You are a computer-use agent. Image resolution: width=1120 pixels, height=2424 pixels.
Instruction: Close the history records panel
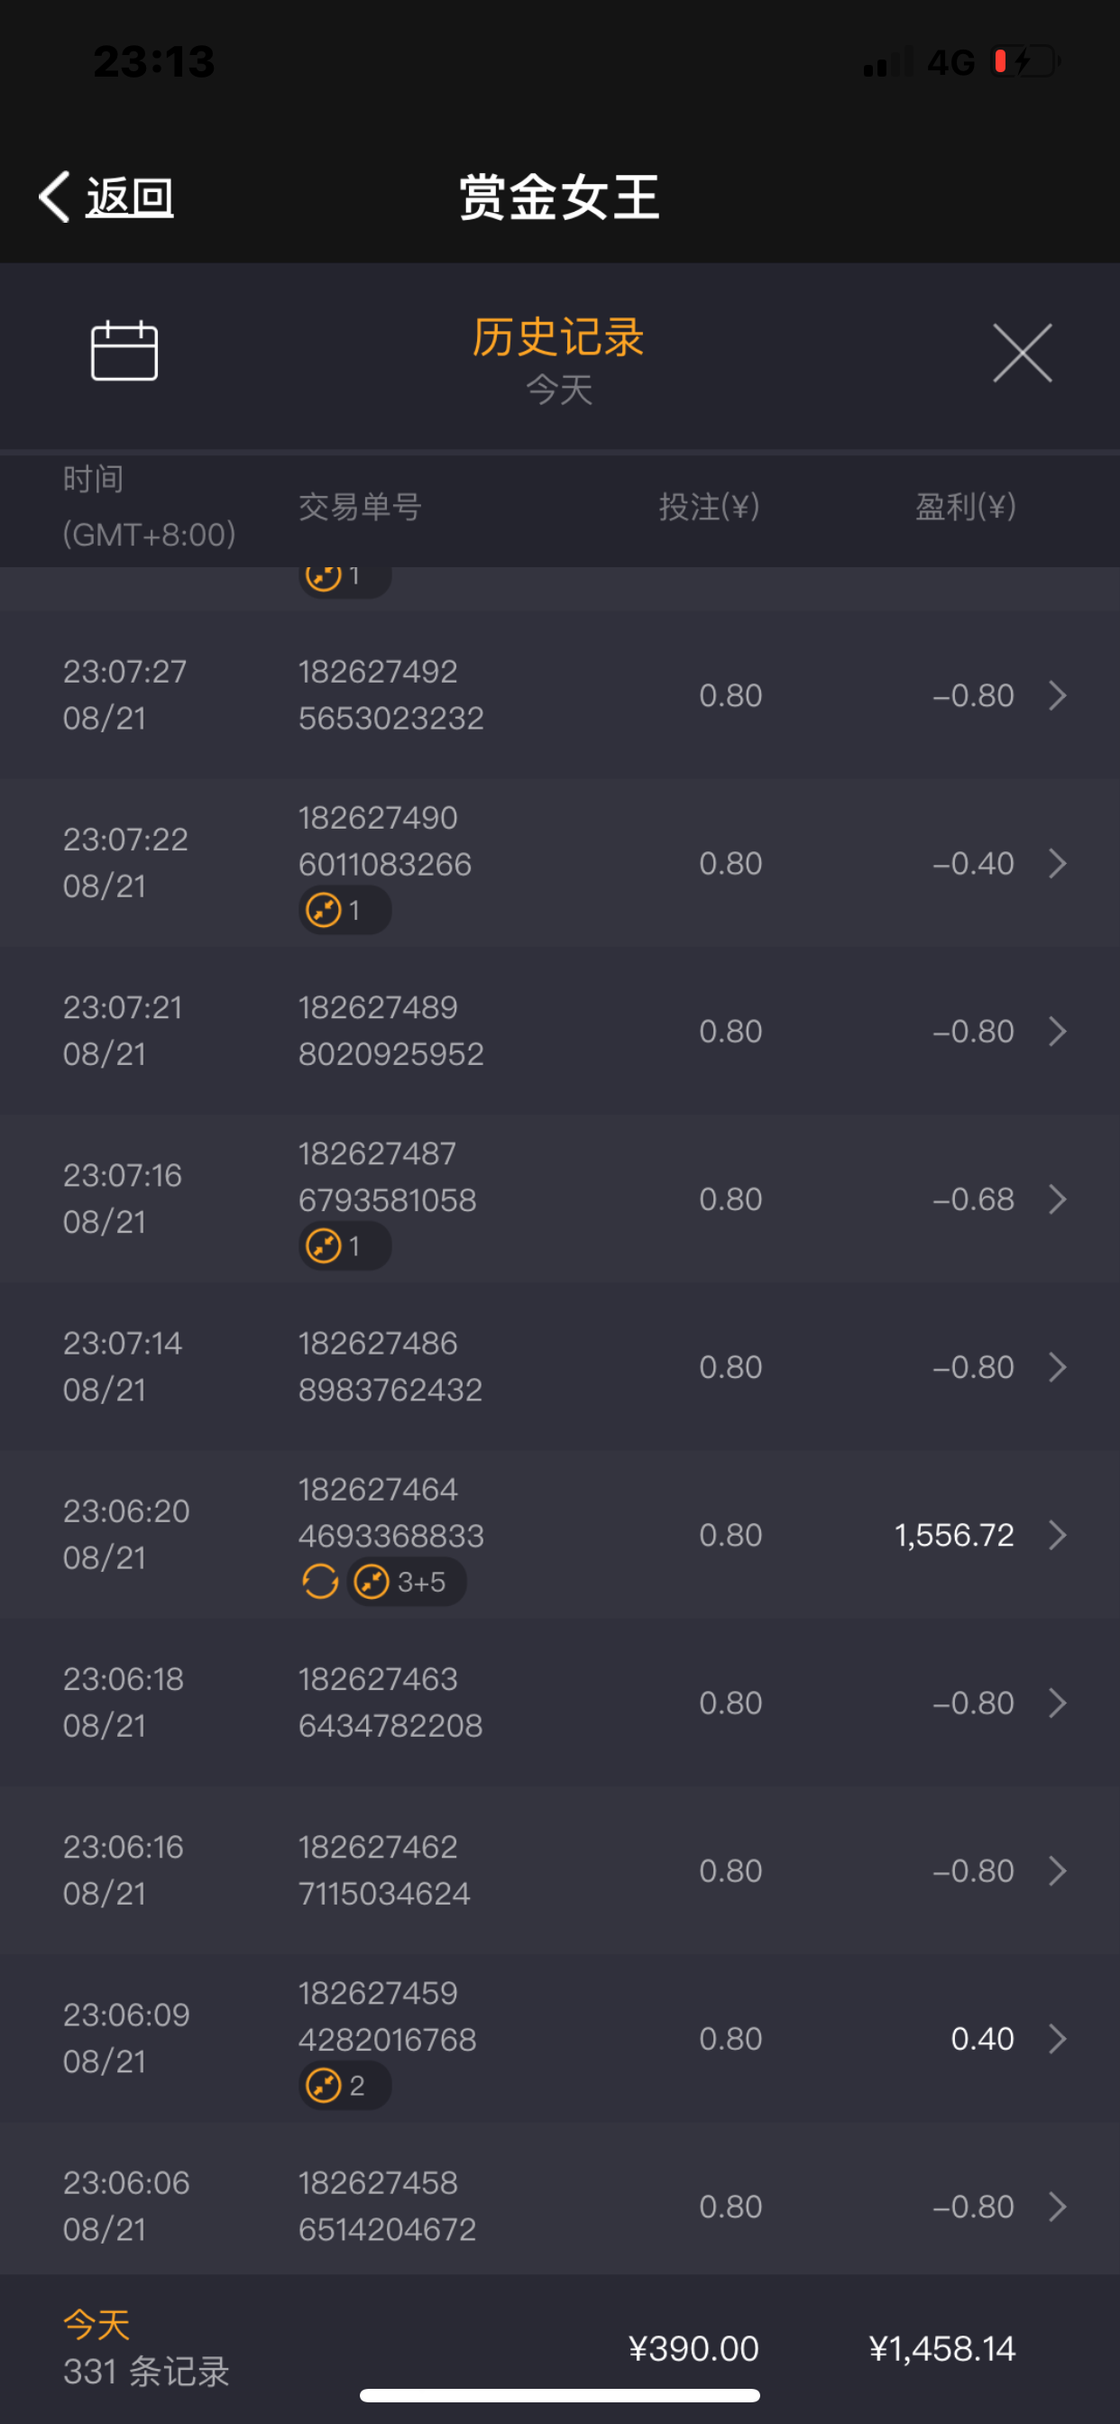pyautogui.click(x=1021, y=353)
